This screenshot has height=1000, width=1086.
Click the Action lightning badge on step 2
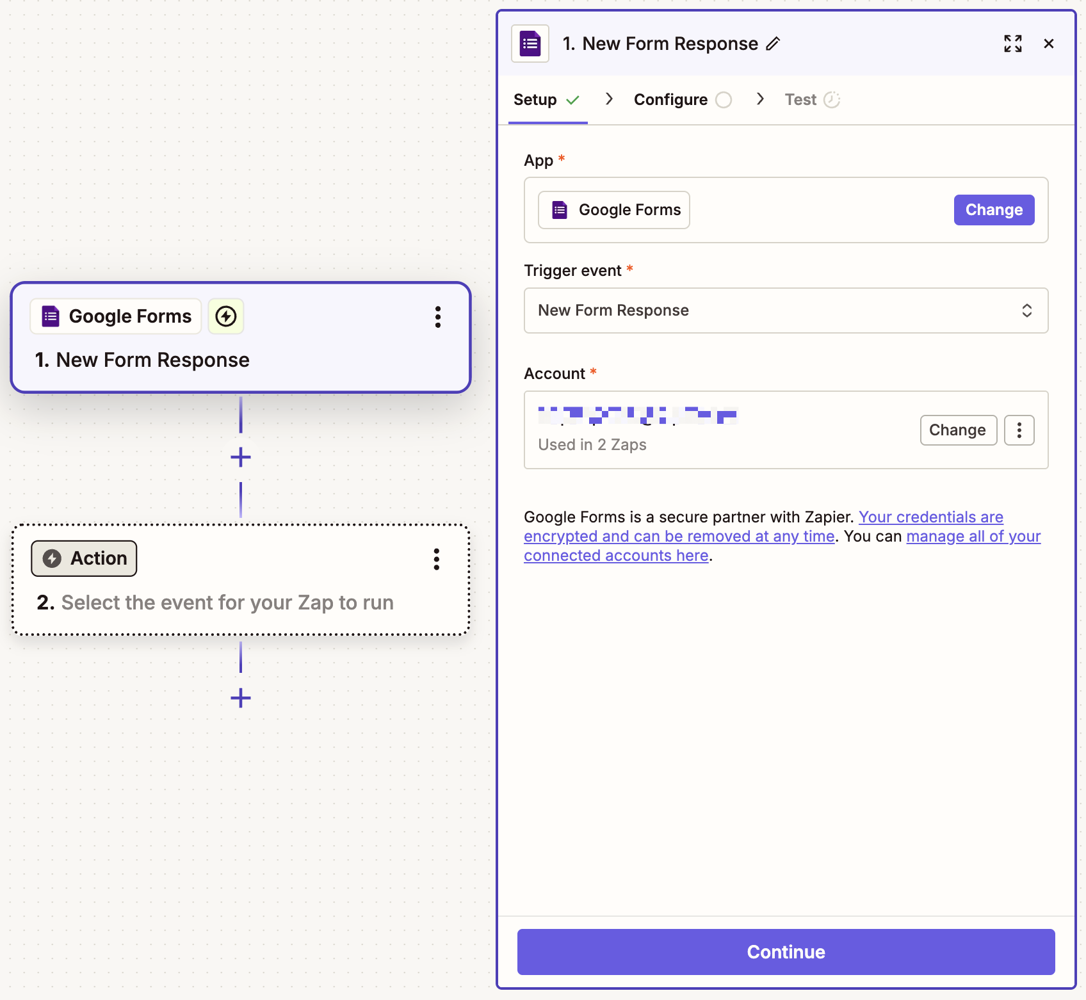click(53, 558)
